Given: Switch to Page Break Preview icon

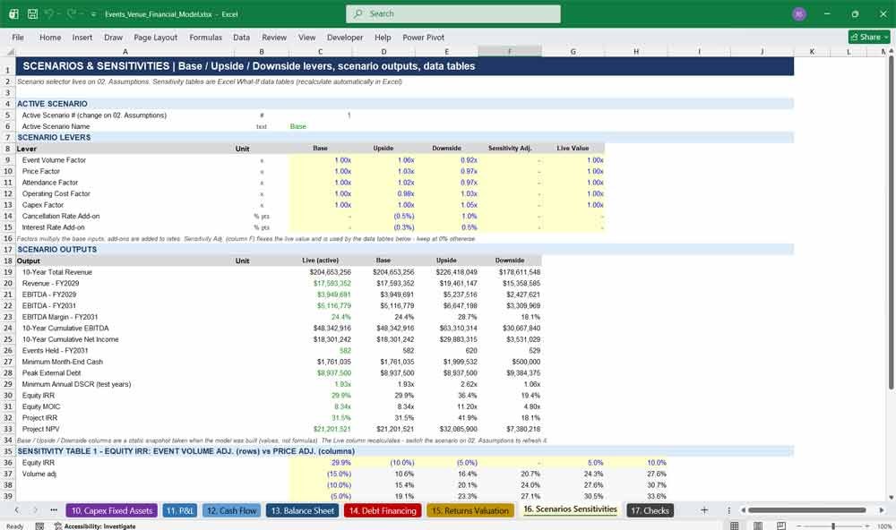Looking at the screenshot, I should [x=781, y=526].
